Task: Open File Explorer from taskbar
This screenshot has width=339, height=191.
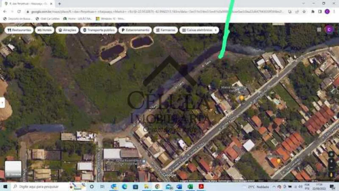Action: coord(146,187)
